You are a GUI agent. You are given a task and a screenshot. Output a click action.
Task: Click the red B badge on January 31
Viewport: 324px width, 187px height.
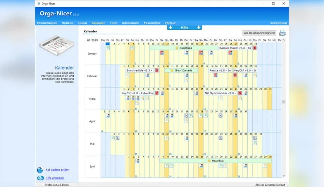(x=255, y=48)
